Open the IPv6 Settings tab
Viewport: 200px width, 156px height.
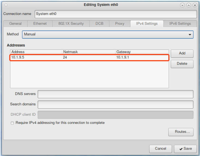coord(180,24)
